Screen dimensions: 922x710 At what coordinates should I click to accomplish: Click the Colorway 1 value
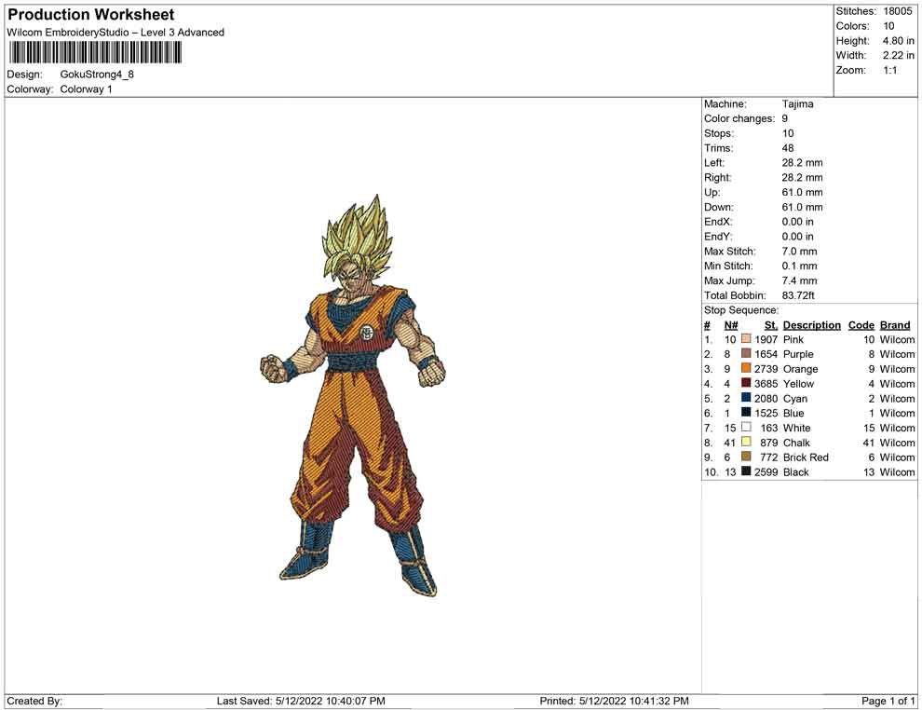[86, 89]
